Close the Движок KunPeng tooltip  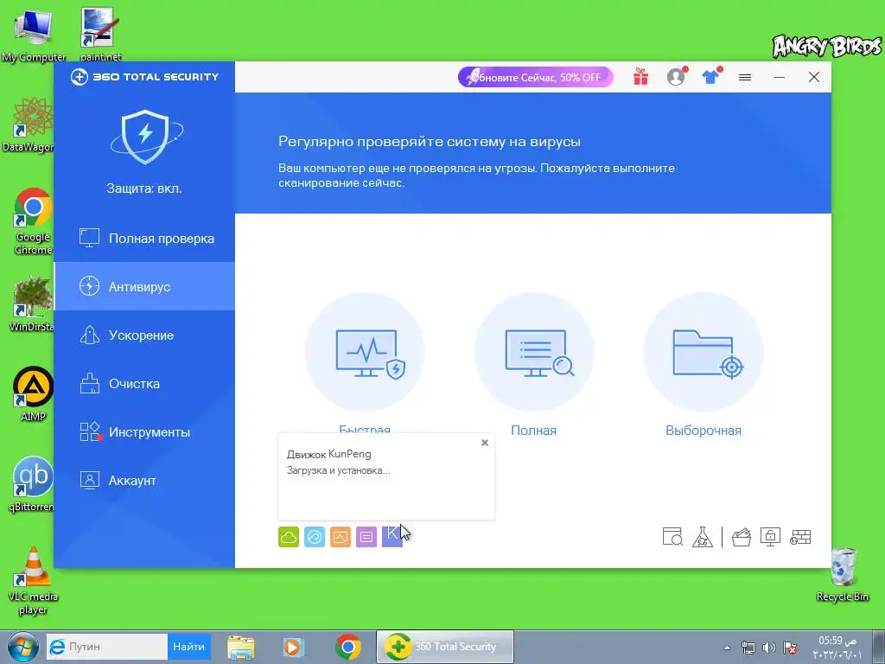coord(484,443)
